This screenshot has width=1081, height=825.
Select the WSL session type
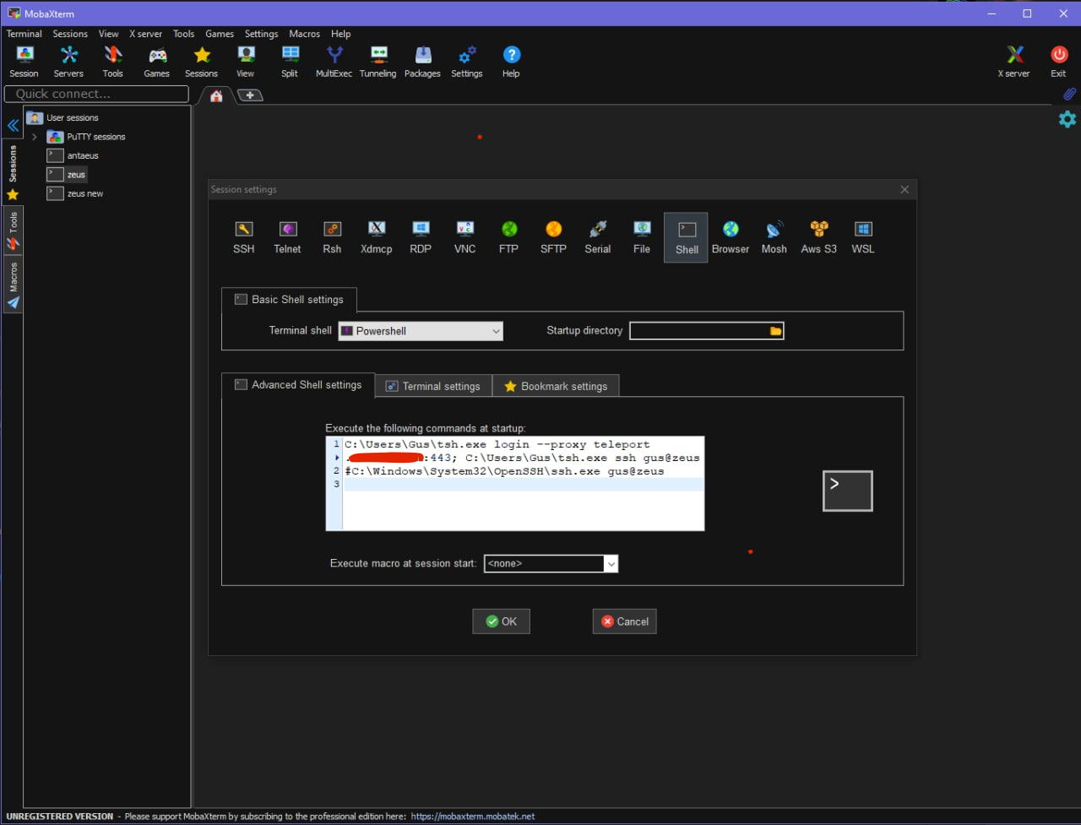[862, 235]
